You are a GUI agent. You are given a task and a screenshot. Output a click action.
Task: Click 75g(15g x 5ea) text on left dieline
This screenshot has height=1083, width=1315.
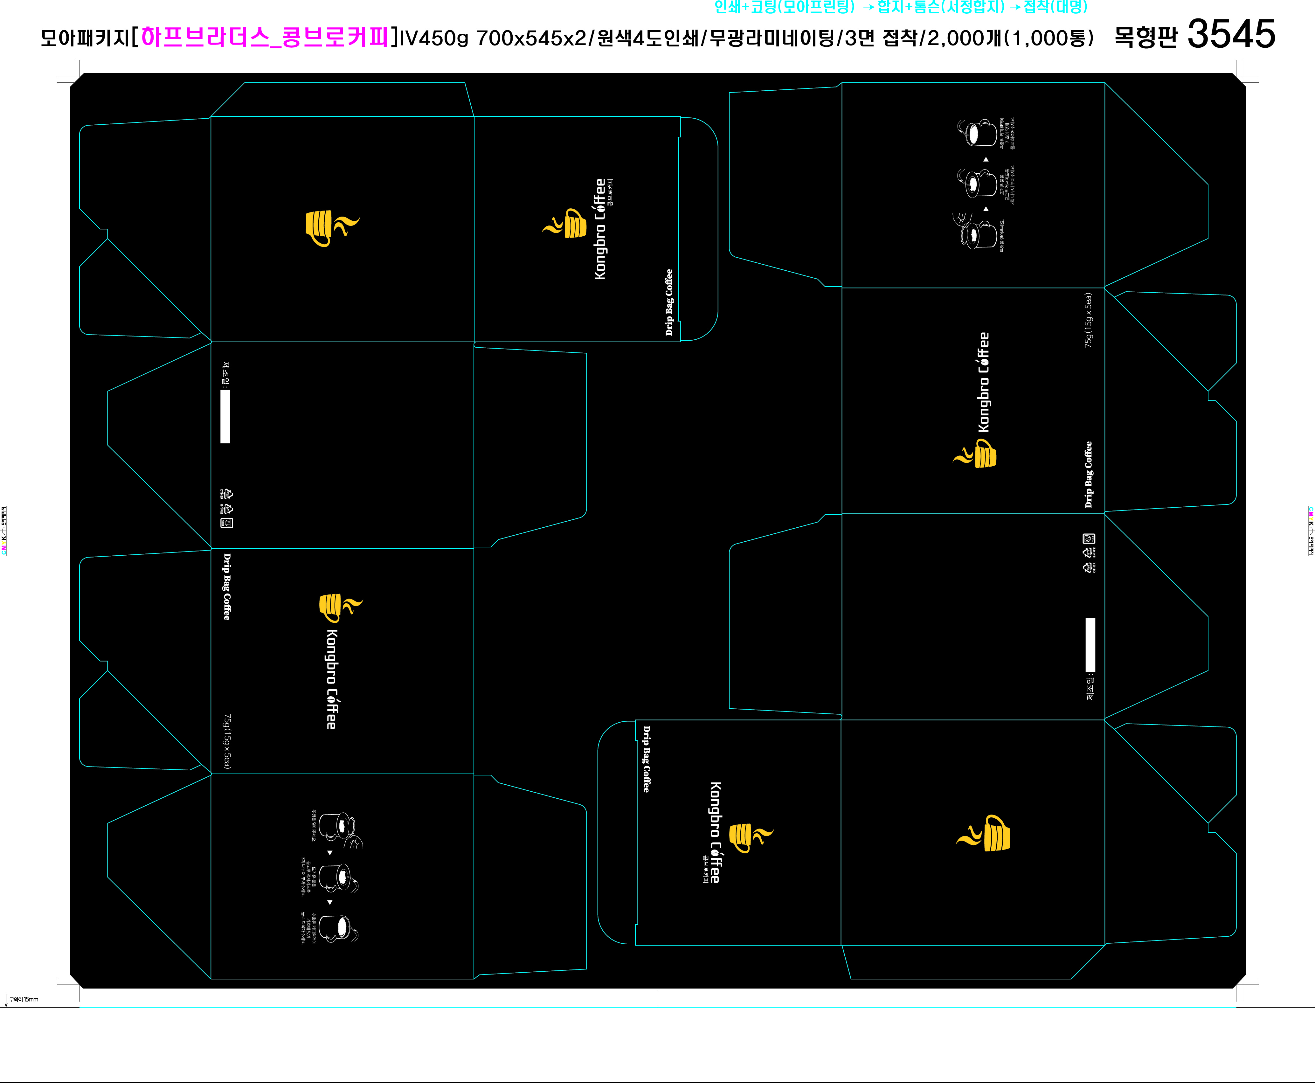point(228,741)
